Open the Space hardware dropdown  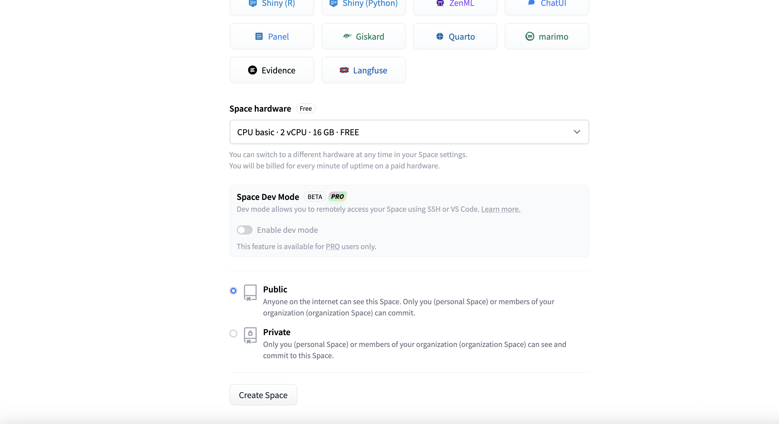pyautogui.click(x=409, y=132)
